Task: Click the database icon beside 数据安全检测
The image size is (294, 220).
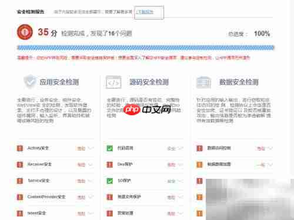Action: [203, 82]
